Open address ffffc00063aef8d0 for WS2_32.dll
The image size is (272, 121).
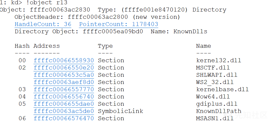[x=64, y=82]
